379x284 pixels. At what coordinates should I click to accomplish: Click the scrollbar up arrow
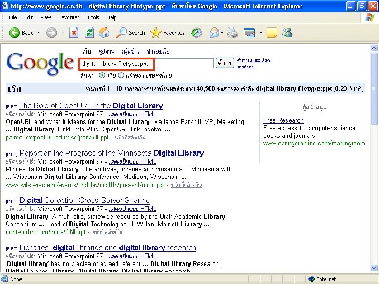[374, 48]
